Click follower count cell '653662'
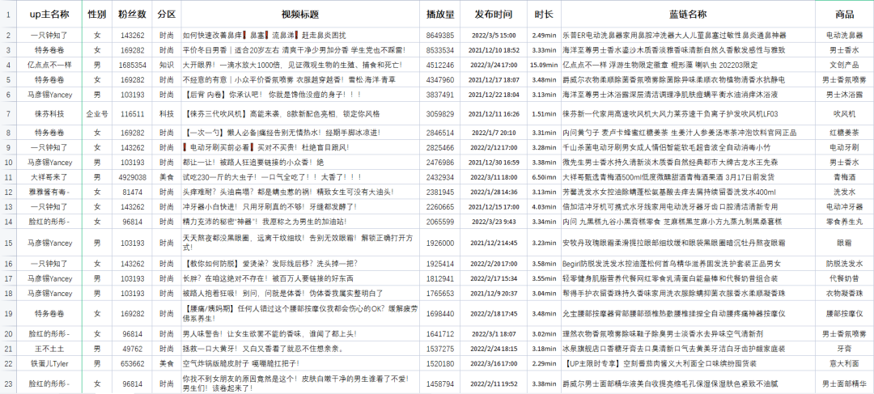 point(132,363)
